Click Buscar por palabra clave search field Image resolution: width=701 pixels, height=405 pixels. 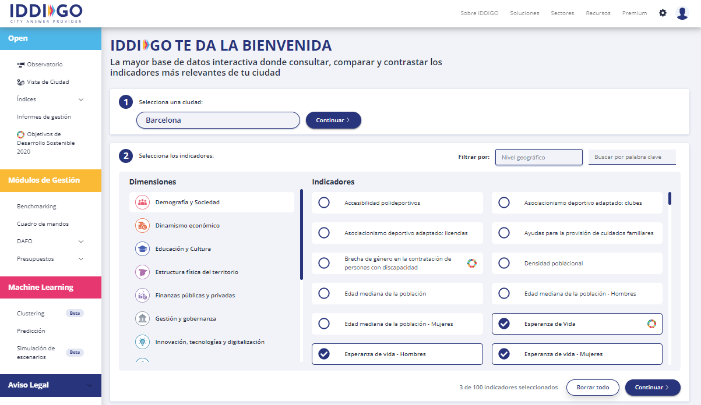pos(632,157)
